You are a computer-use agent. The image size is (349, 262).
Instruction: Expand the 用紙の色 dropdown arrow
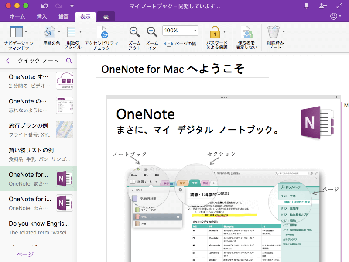click(59, 32)
